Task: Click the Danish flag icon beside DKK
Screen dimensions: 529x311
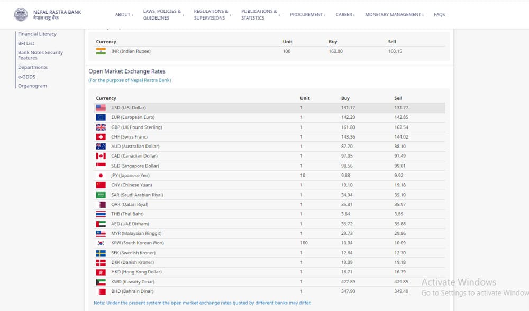Action: [x=101, y=262]
